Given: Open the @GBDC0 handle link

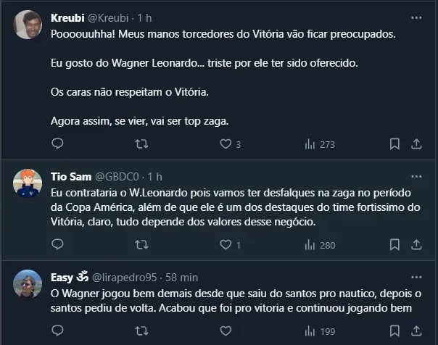Looking at the screenshot, I should click(119, 177).
